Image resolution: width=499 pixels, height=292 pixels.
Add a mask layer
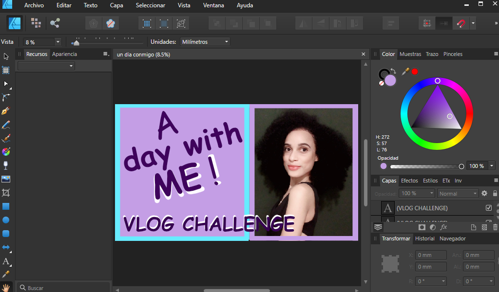click(422, 227)
